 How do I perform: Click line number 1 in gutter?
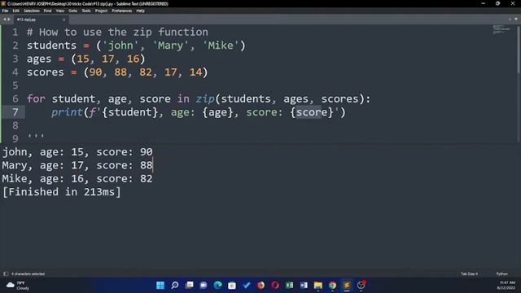coord(15,33)
